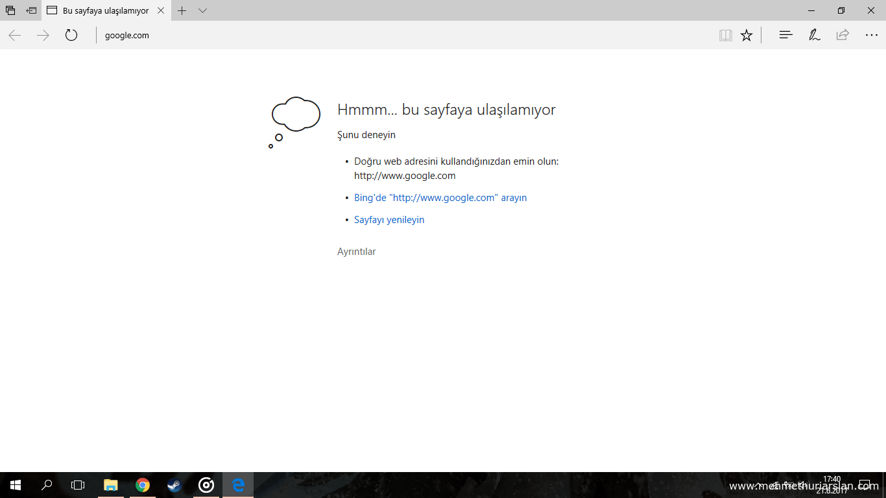Expand the tab previews chevron
The width and height of the screenshot is (886, 498).
coord(203,10)
